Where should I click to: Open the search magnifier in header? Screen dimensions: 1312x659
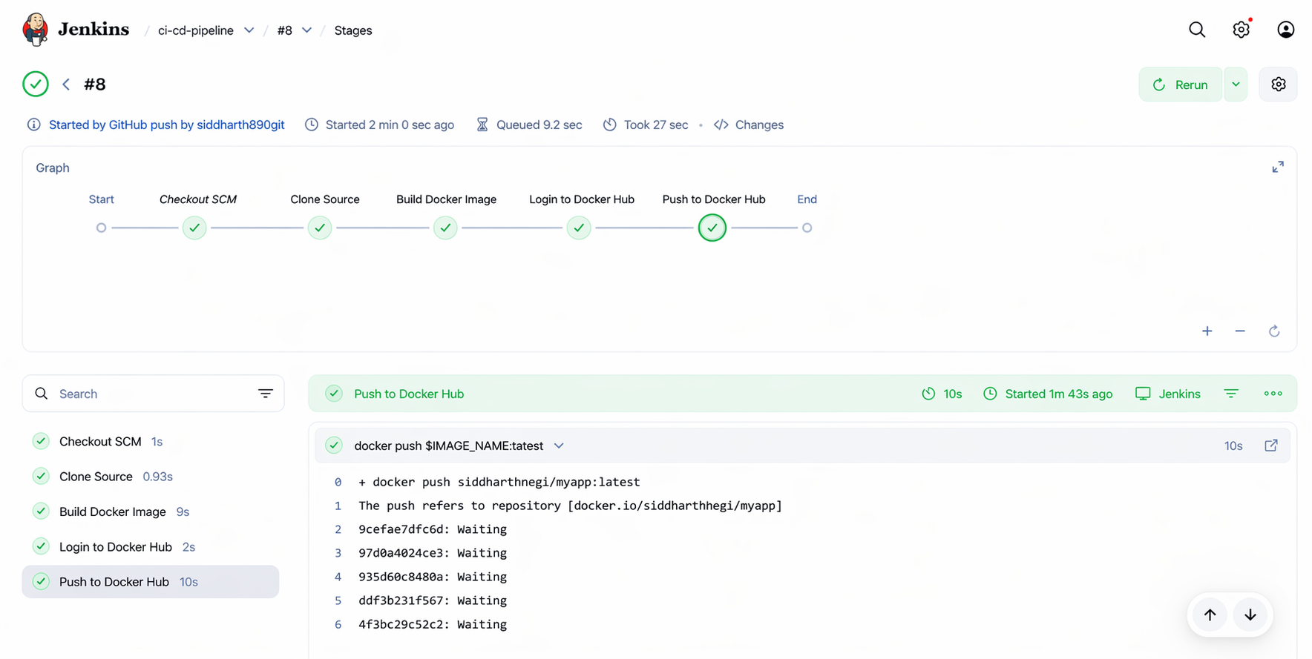[x=1197, y=30]
